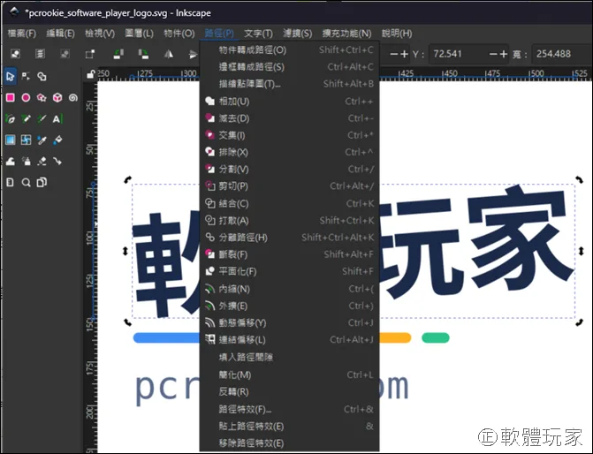Select the Rectangle tool

11,98
